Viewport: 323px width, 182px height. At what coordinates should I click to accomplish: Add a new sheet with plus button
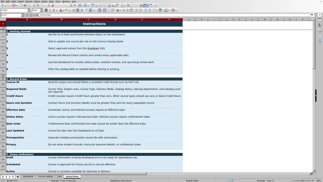[18, 177]
